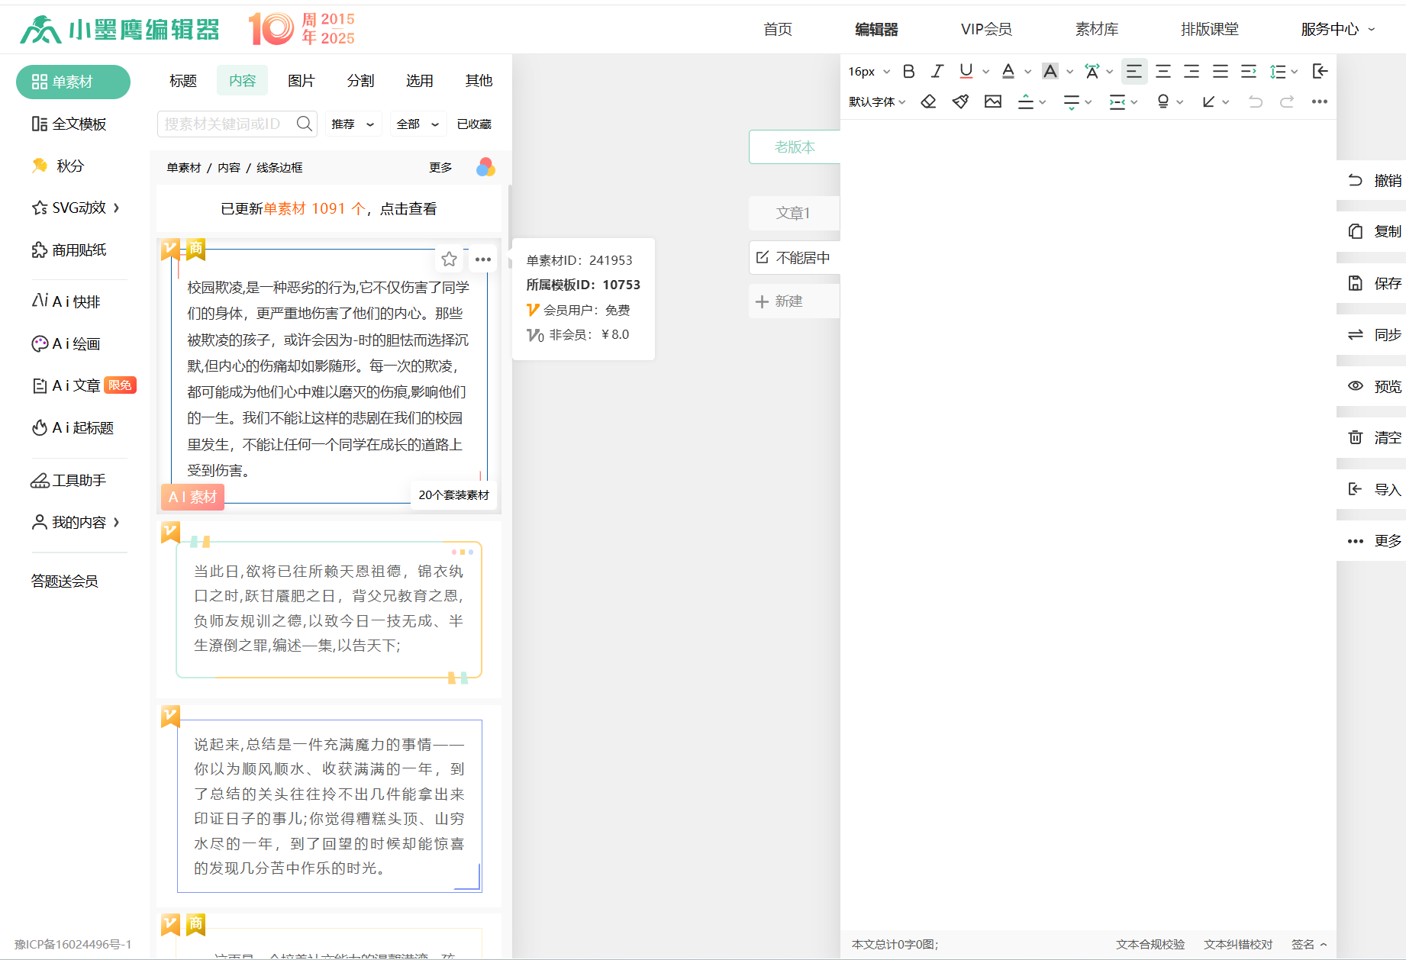This screenshot has width=1406, height=960.
Task: Click the format painter brush icon
Action: tap(960, 101)
